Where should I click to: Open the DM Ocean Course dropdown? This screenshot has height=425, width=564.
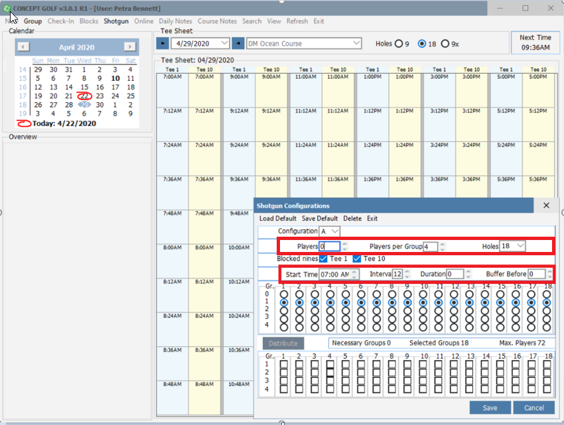click(356, 43)
